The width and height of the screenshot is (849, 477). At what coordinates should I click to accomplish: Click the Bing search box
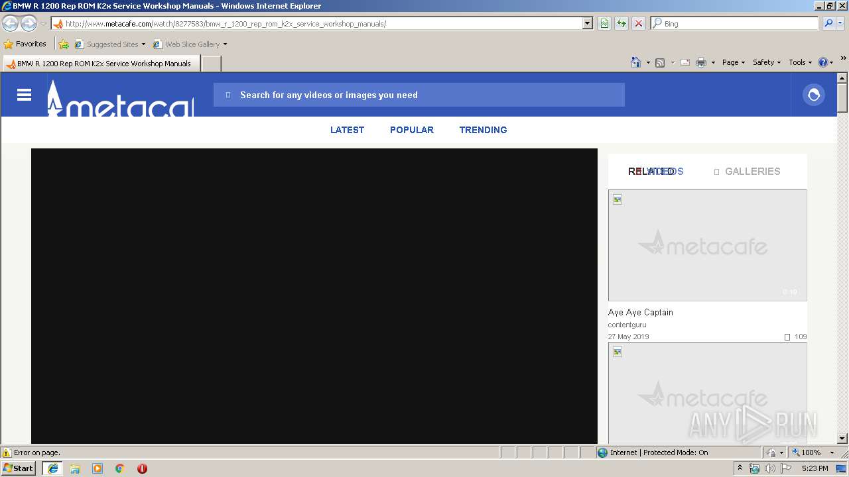tap(735, 24)
